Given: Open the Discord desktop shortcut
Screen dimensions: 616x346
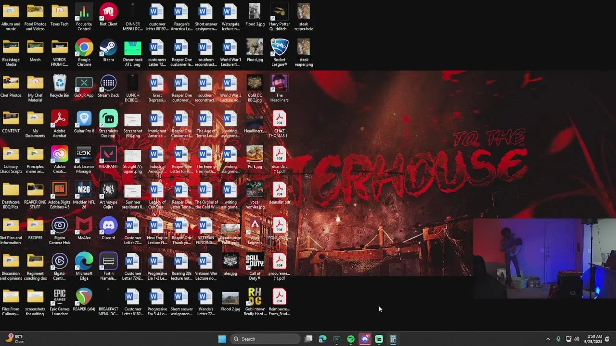Looking at the screenshot, I should tap(108, 228).
